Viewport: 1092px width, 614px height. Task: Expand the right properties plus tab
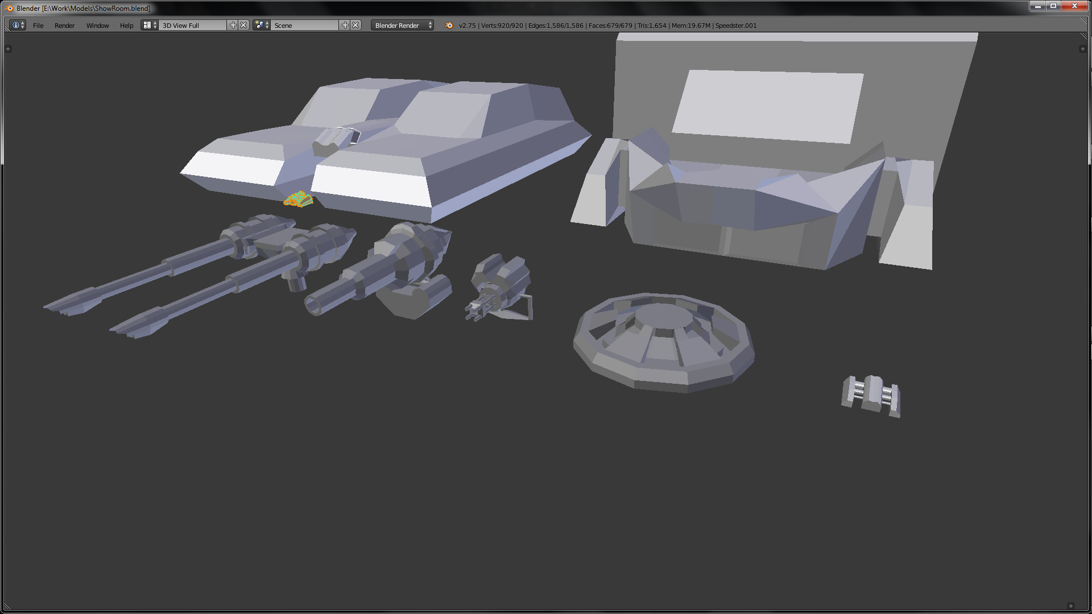[1082, 49]
